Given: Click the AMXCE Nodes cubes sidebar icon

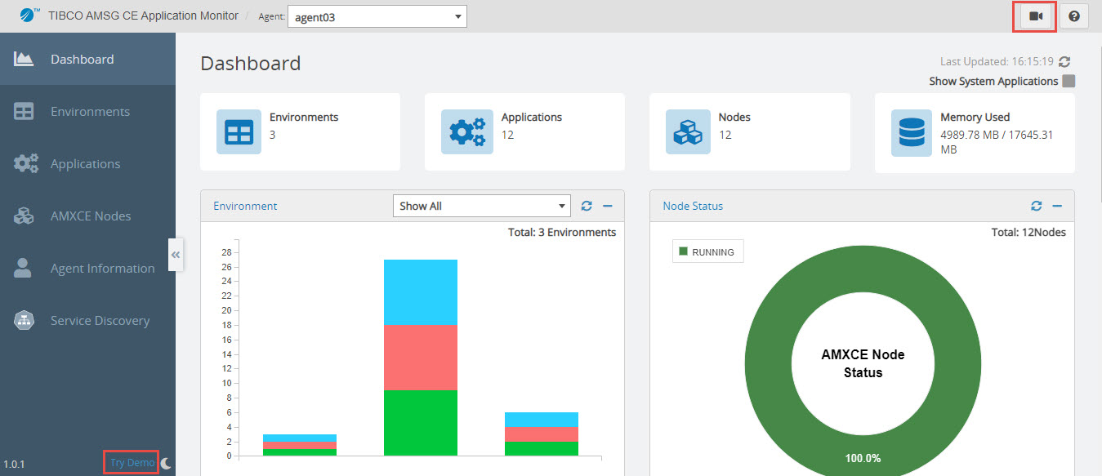Looking at the screenshot, I should pos(24,216).
